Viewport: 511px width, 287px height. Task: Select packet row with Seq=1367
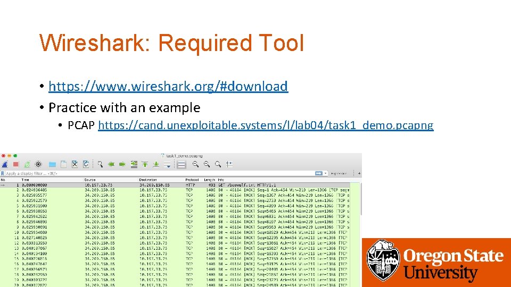[x=175, y=195]
